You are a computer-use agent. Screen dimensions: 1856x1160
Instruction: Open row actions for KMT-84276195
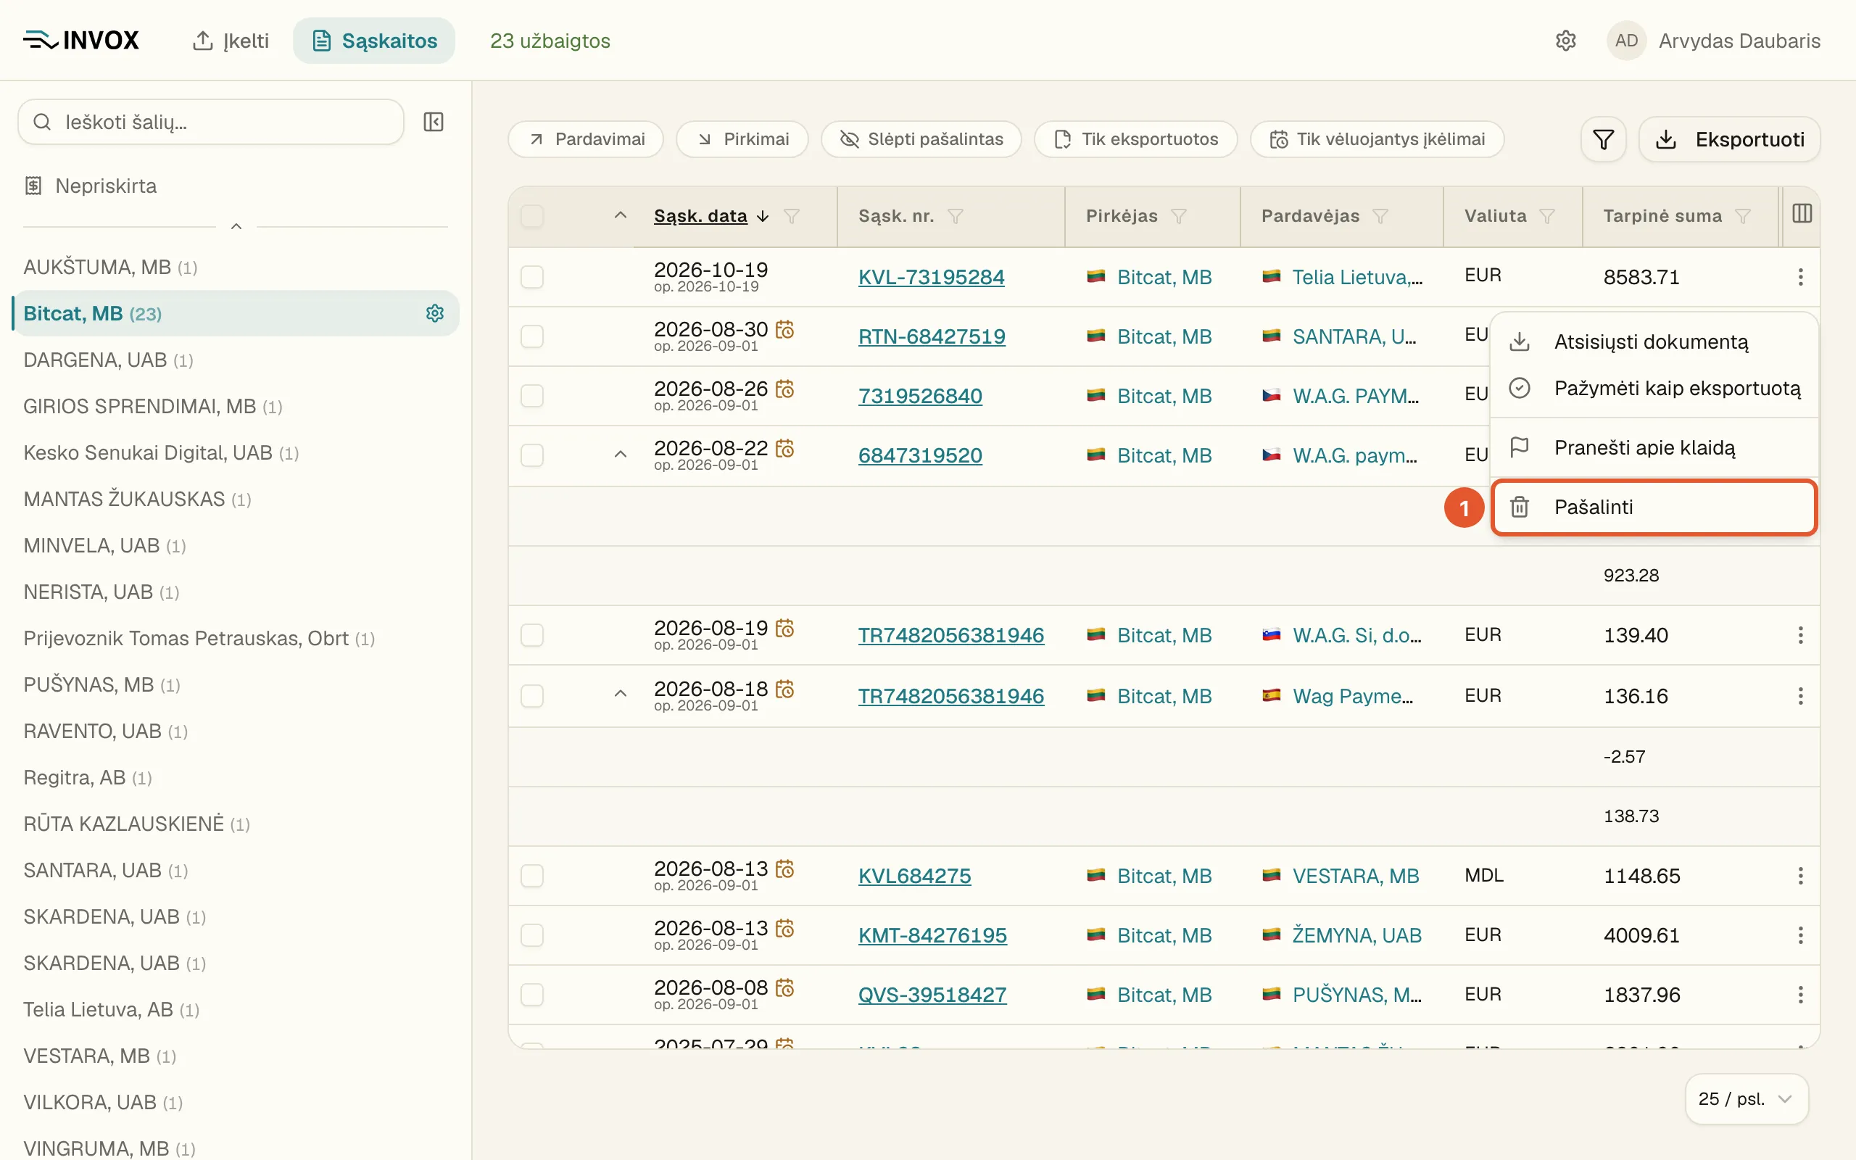point(1800,935)
